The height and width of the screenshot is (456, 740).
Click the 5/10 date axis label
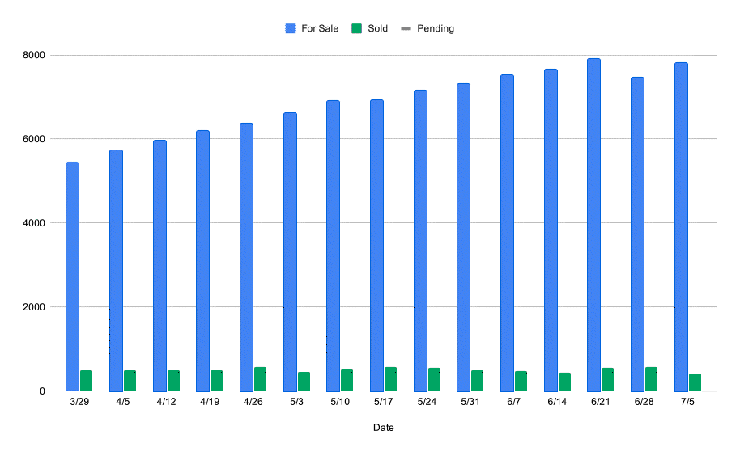point(340,402)
